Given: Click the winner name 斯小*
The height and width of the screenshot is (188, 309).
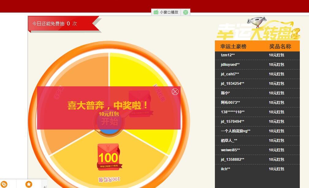Looking at the screenshot, I should (225, 93).
